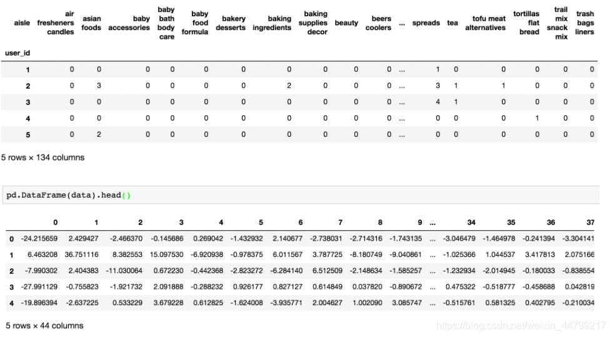612x337 pixels.
Task: Click column header 34 in second table
Action: tap(471, 223)
